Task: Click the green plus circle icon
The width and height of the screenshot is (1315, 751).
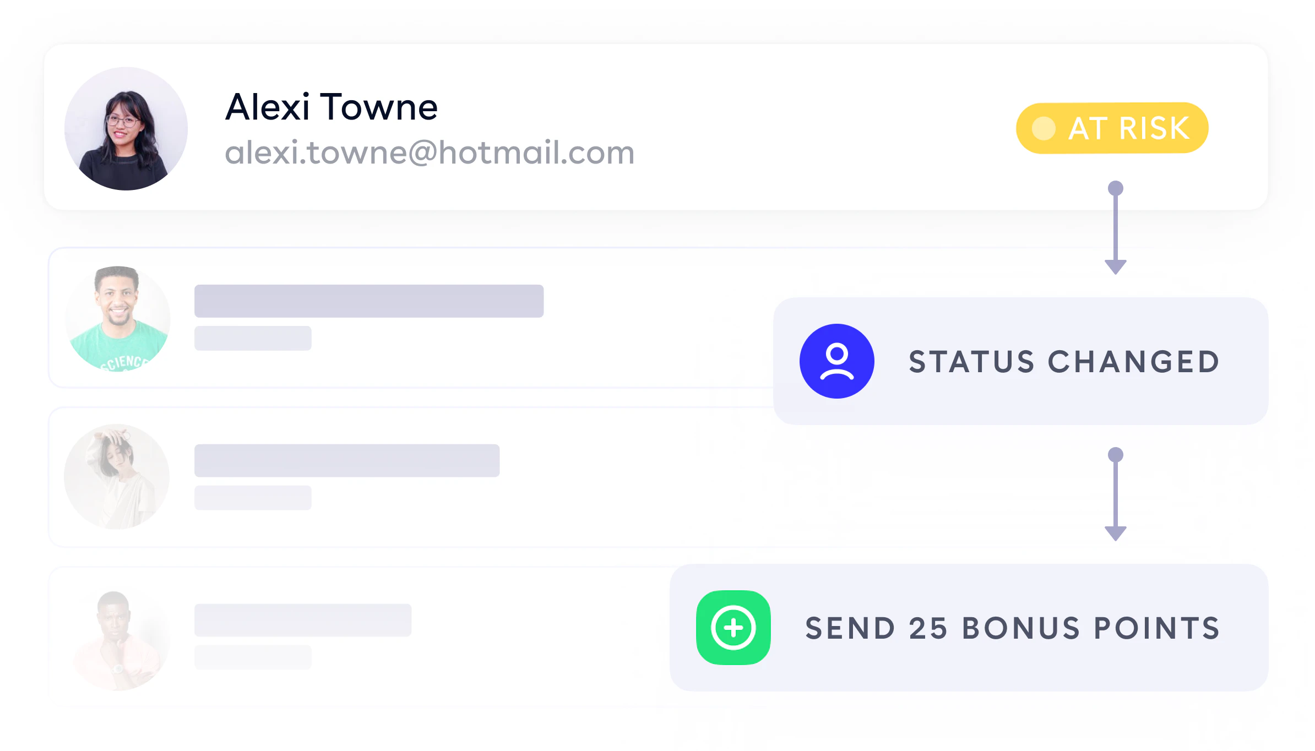Action: click(733, 628)
